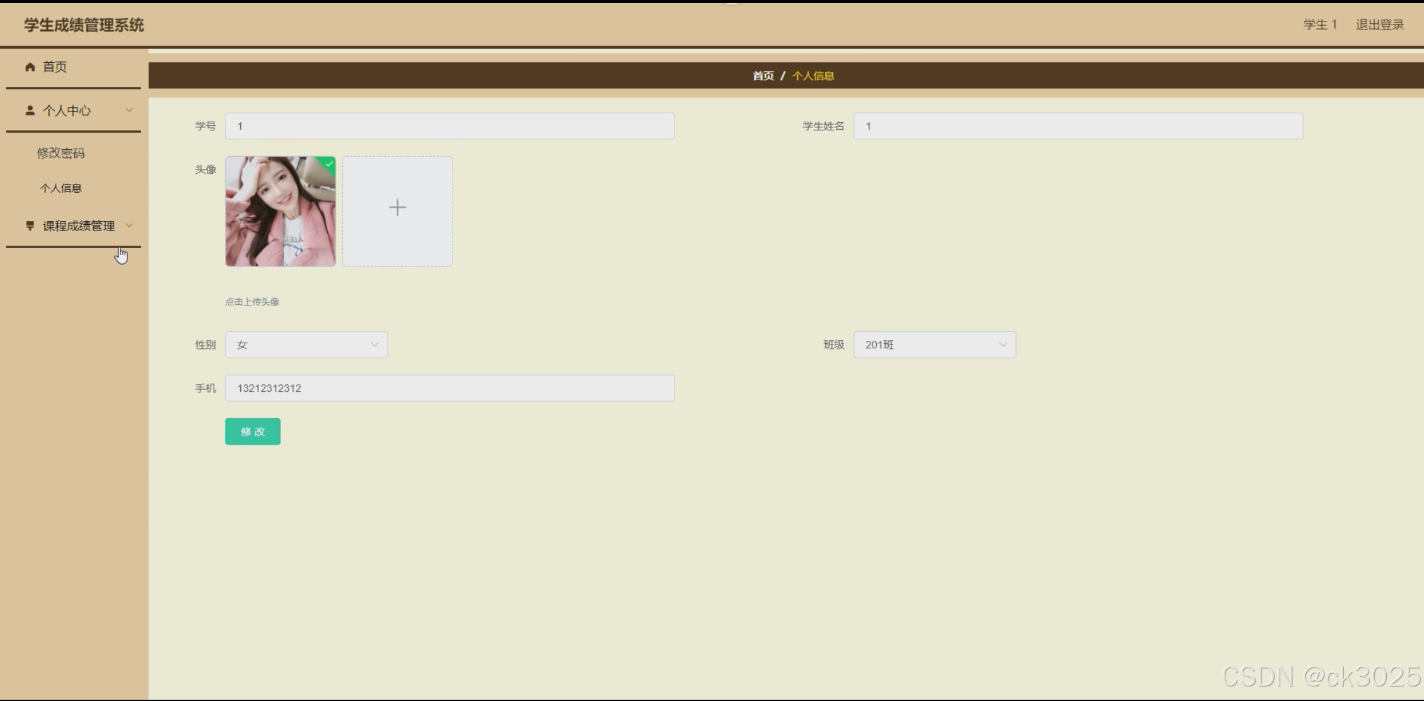
Task: Open 修改密码 in sidebar menu
Action: point(61,153)
